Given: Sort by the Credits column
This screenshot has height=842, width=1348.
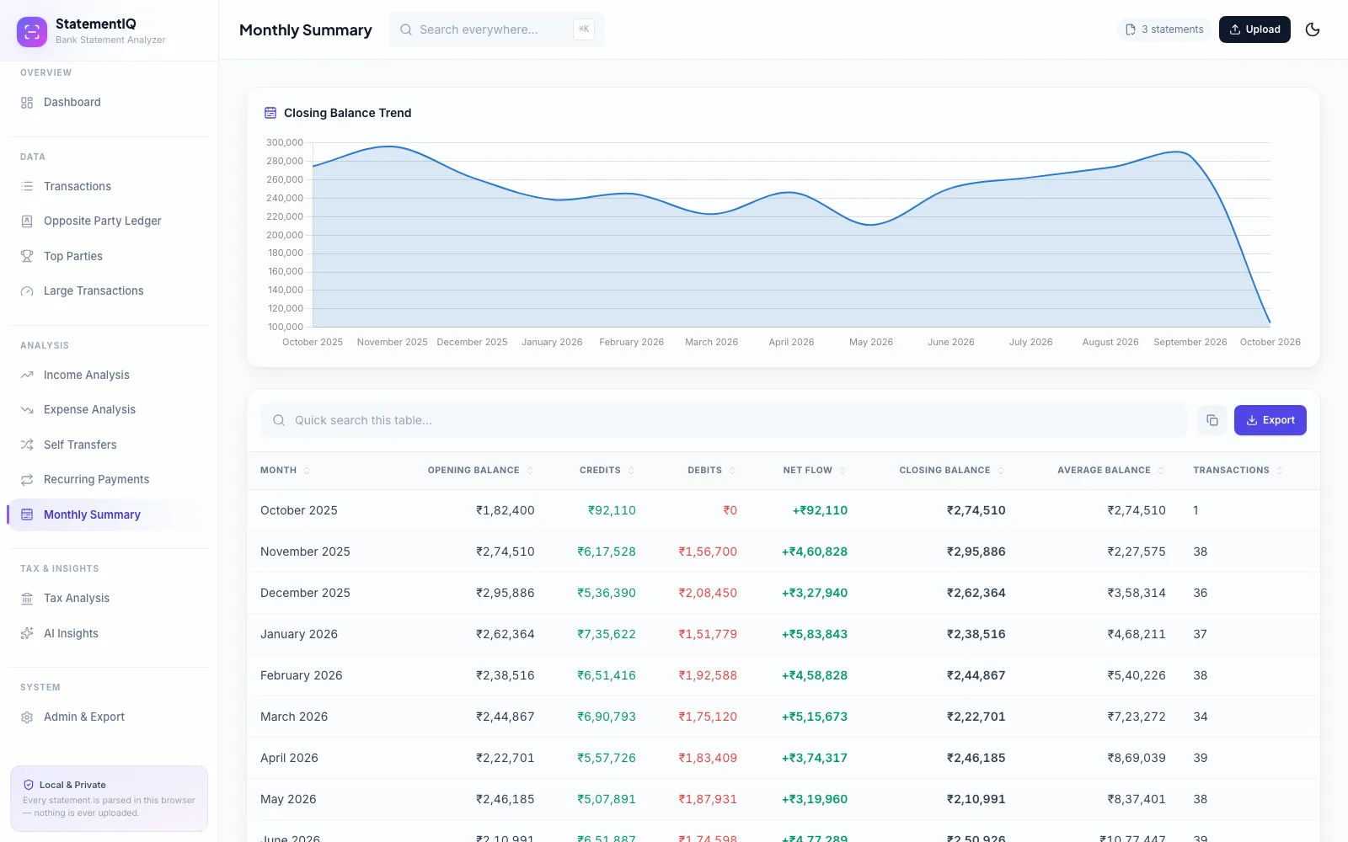Looking at the screenshot, I should coord(607,471).
